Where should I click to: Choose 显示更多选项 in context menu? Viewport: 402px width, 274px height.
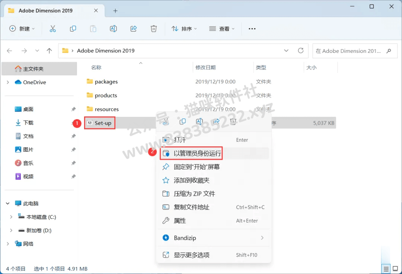(214, 255)
